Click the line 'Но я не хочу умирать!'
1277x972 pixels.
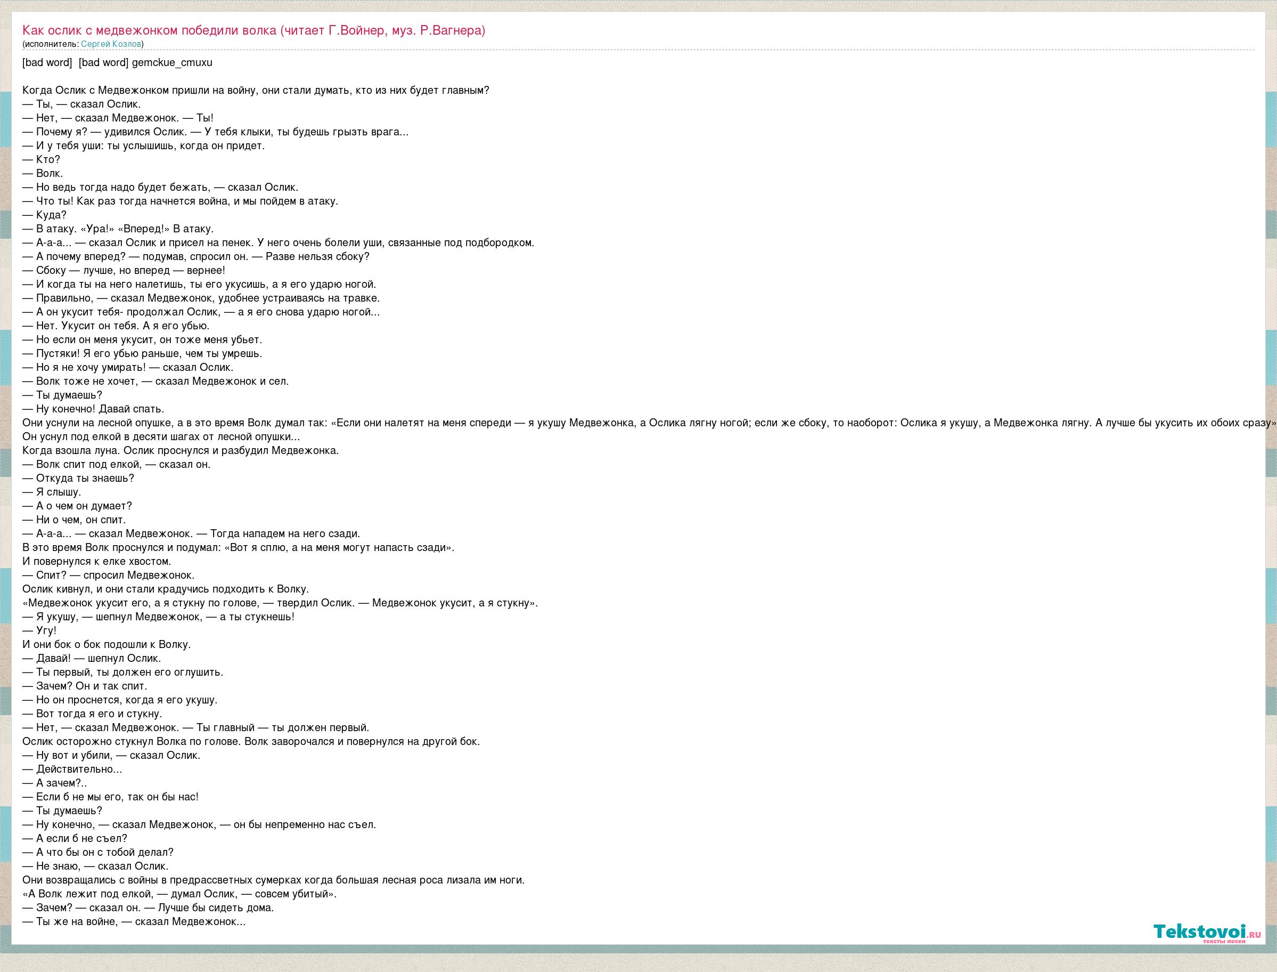pyautogui.click(x=128, y=367)
